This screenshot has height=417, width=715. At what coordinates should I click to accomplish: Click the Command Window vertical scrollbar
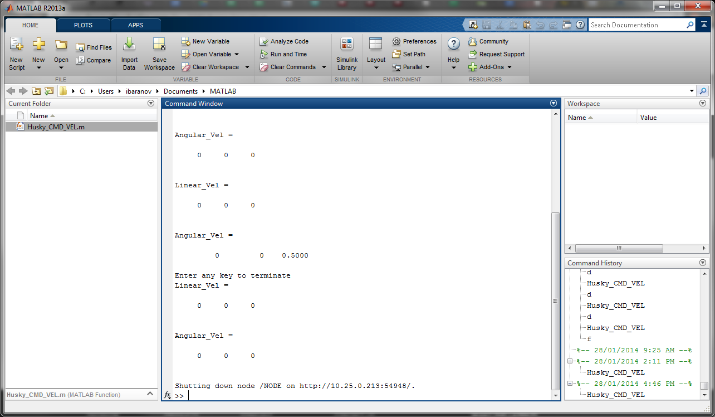[x=554, y=301]
